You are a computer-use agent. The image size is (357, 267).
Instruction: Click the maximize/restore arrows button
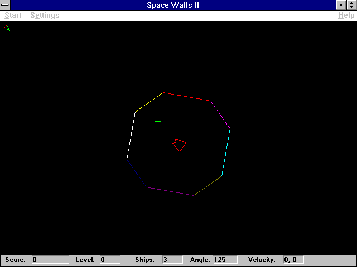pyautogui.click(x=352, y=5)
